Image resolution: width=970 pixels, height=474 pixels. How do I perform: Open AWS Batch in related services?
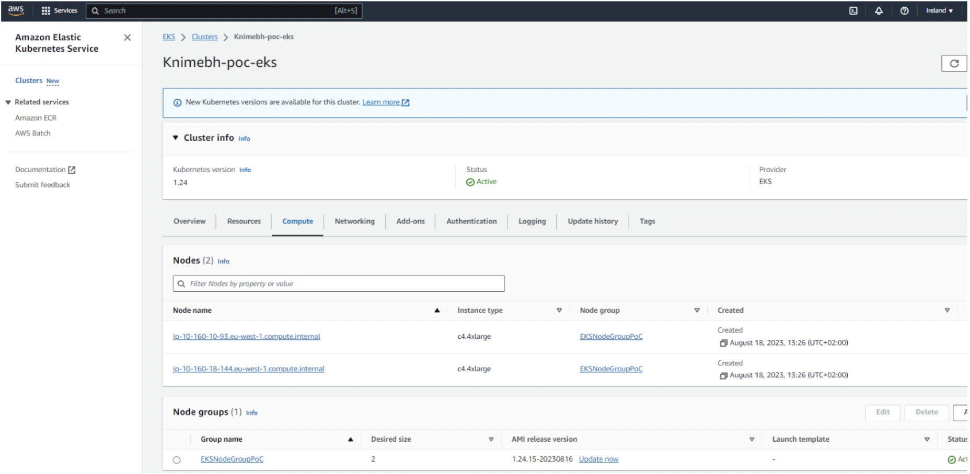[x=33, y=134]
